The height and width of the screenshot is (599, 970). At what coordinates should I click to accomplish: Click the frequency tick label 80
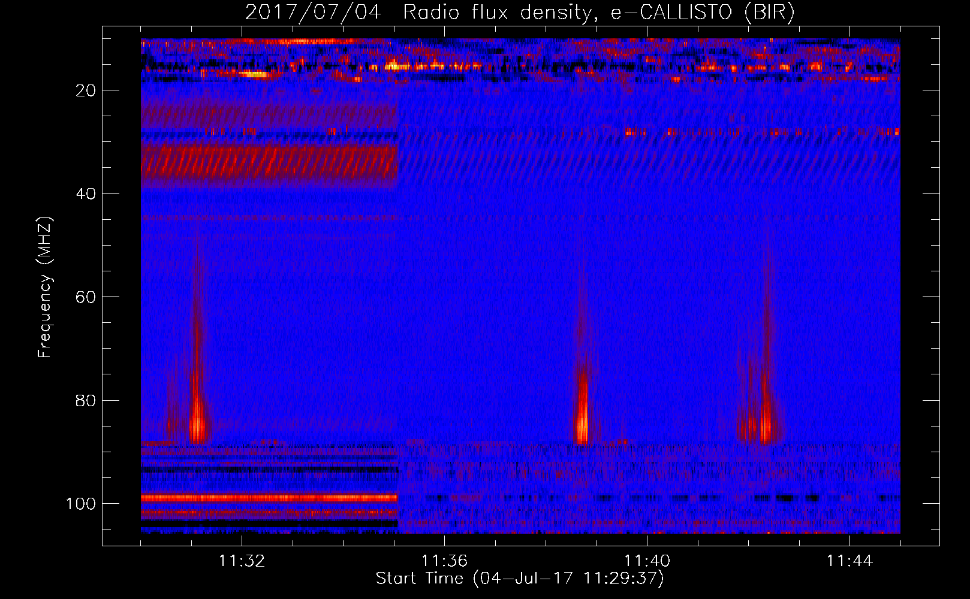[86, 401]
